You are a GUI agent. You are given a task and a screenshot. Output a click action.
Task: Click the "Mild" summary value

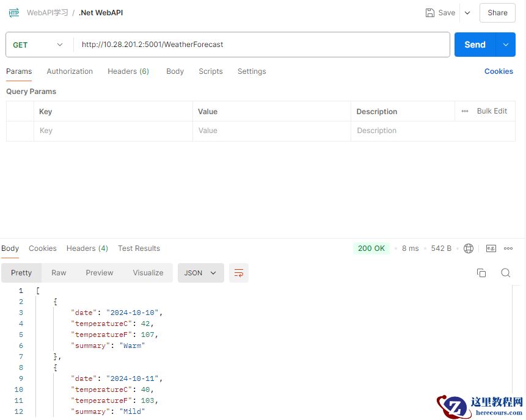132,411
